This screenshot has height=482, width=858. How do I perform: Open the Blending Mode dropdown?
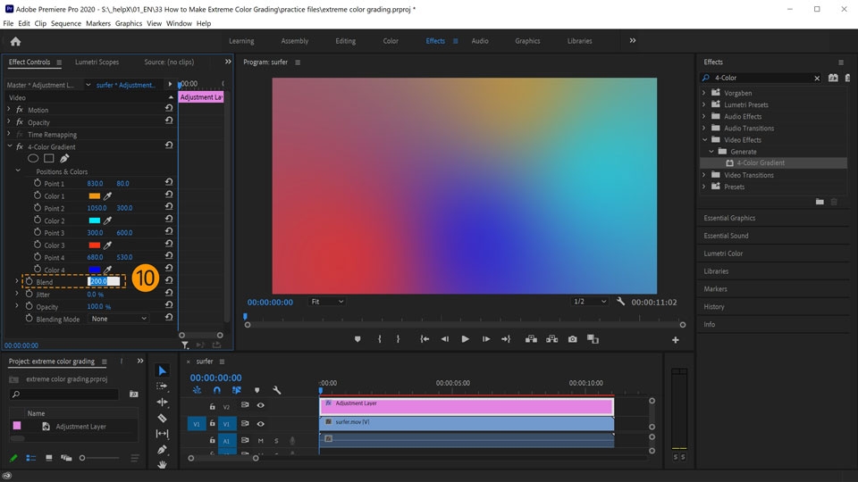[118, 319]
